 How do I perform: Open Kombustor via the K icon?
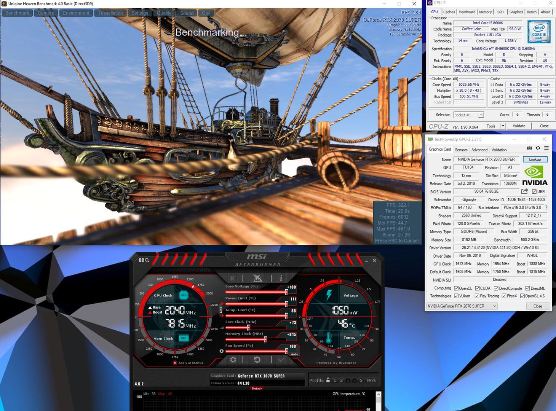click(x=233, y=278)
